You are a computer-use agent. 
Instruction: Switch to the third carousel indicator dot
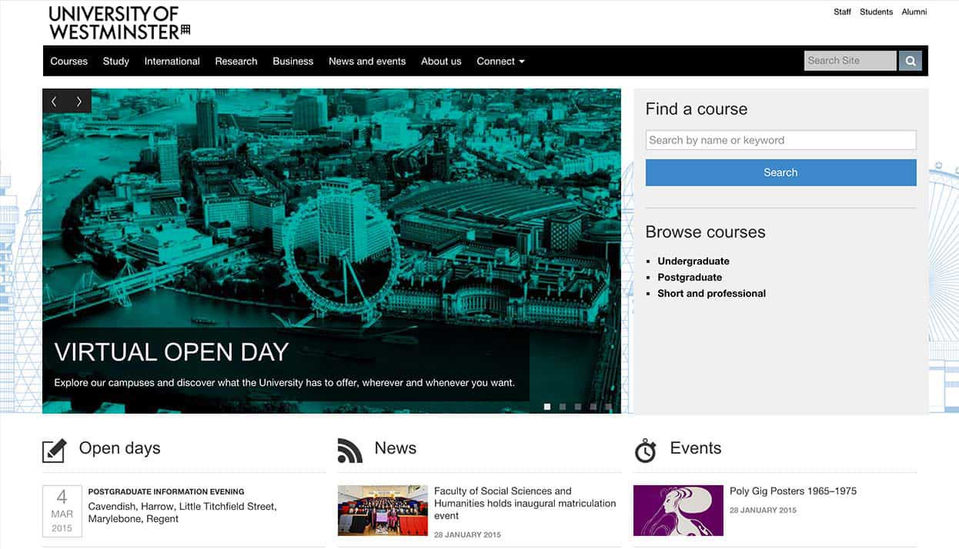tap(577, 407)
